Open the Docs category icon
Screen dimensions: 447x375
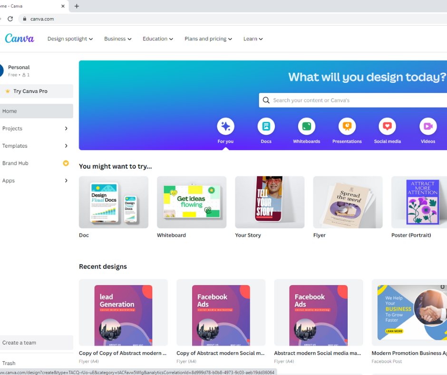[x=266, y=126]
